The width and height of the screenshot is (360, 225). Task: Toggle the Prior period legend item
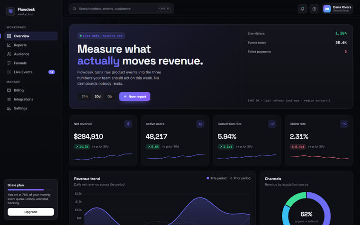240,178
